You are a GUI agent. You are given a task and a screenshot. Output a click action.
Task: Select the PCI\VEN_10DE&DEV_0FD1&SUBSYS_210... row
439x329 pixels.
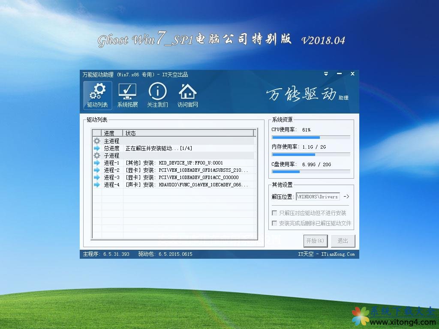tap(174, 170)
